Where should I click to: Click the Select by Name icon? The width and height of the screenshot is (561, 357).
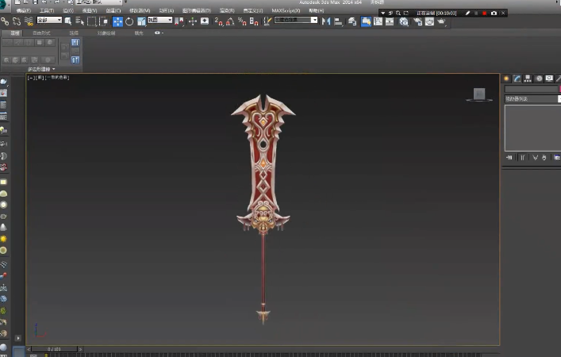[x=80, y=21]
